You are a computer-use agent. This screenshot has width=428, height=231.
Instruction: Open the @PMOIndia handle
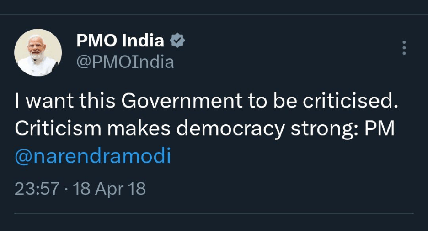[125, 62]
